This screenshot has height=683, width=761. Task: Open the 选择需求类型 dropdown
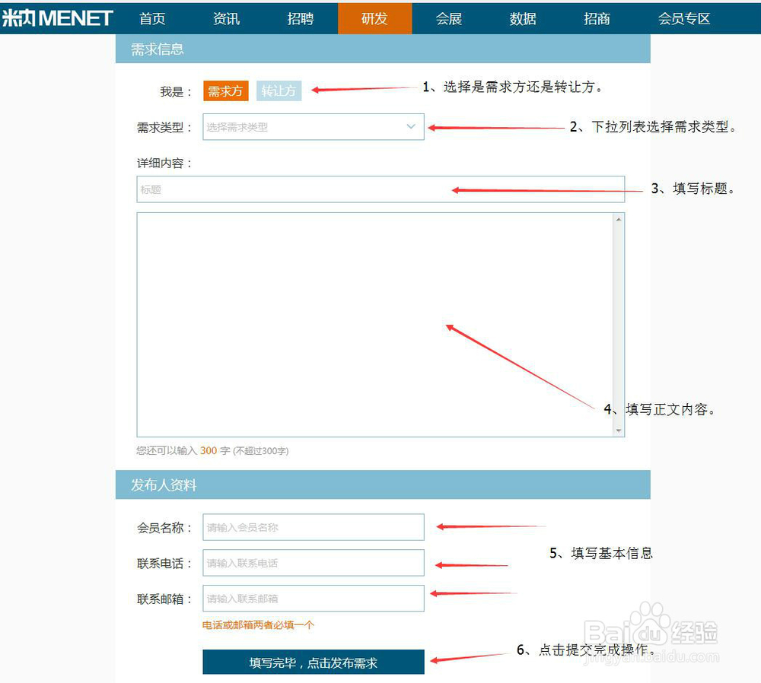[x=313, y=126]
